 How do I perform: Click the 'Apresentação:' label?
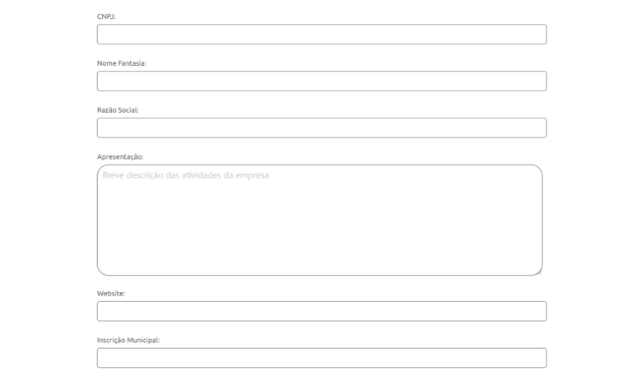pos(120,157)
